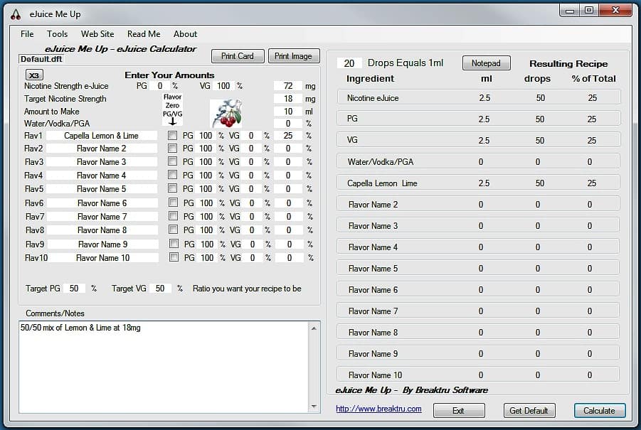Screen dimensions: 641x430
Task: Click the Nicotine Strength mg field showing 72
Action: click(x=288, y=86)
